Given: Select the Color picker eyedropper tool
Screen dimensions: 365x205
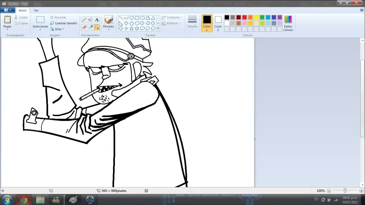Looking at the screenshot, I should point(91,27).
